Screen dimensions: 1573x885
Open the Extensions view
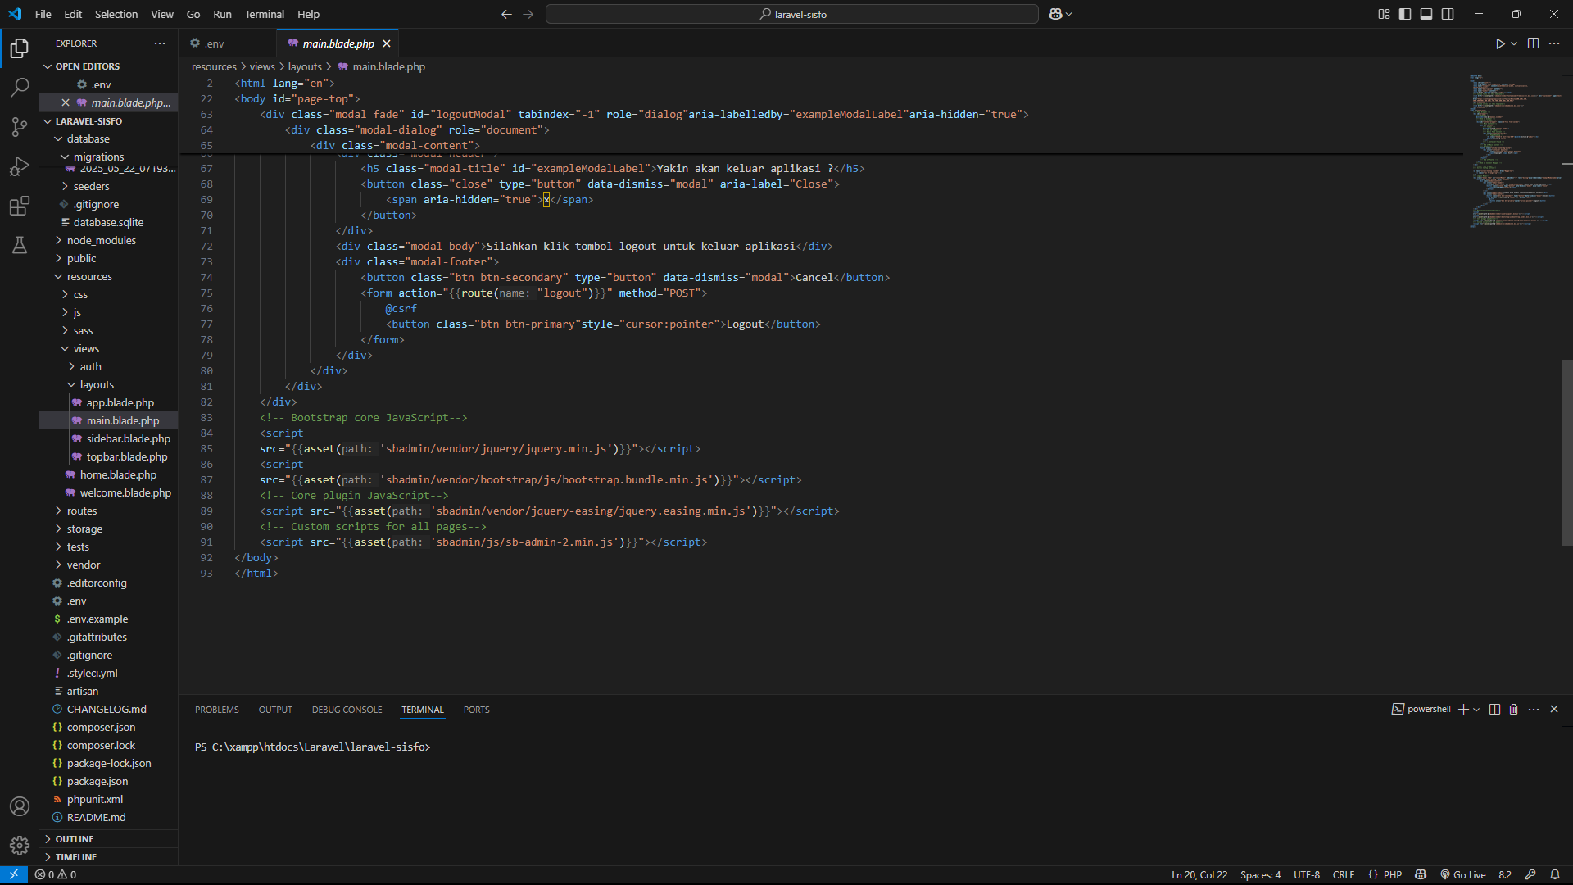point(20,206)
